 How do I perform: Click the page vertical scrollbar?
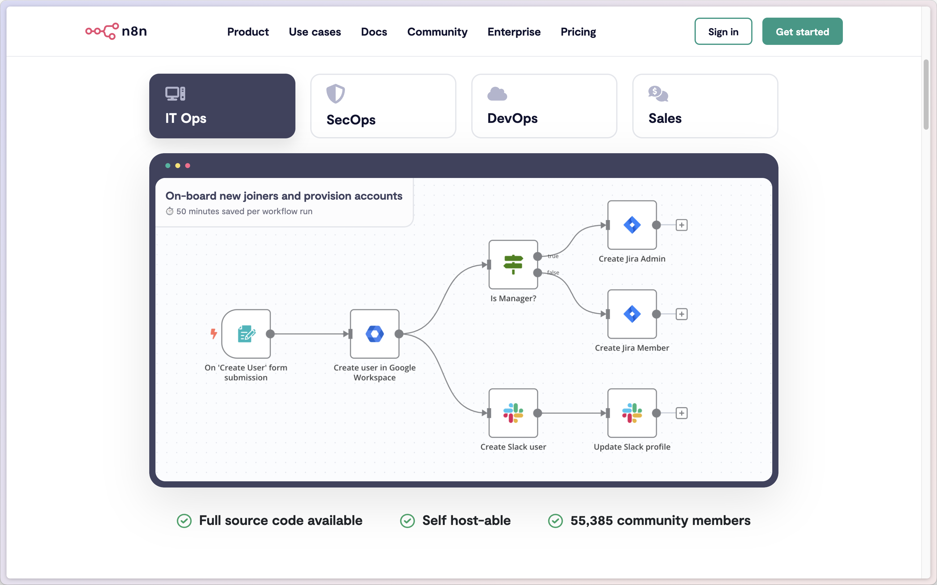[x=926, y=95]
